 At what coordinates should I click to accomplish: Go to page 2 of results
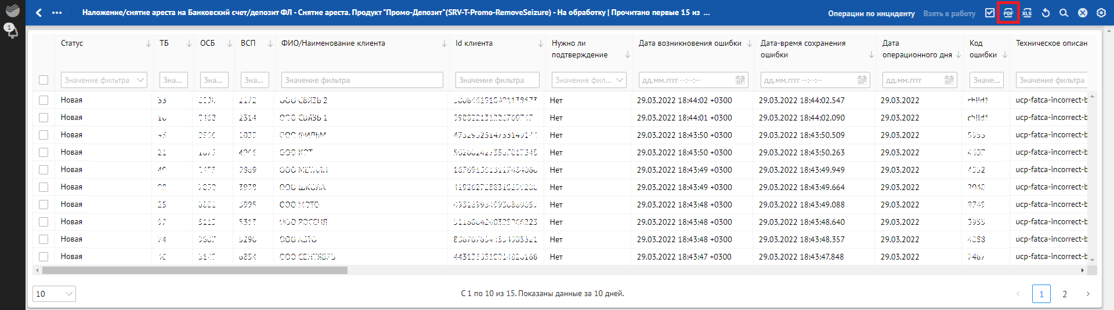point(1064,294)
